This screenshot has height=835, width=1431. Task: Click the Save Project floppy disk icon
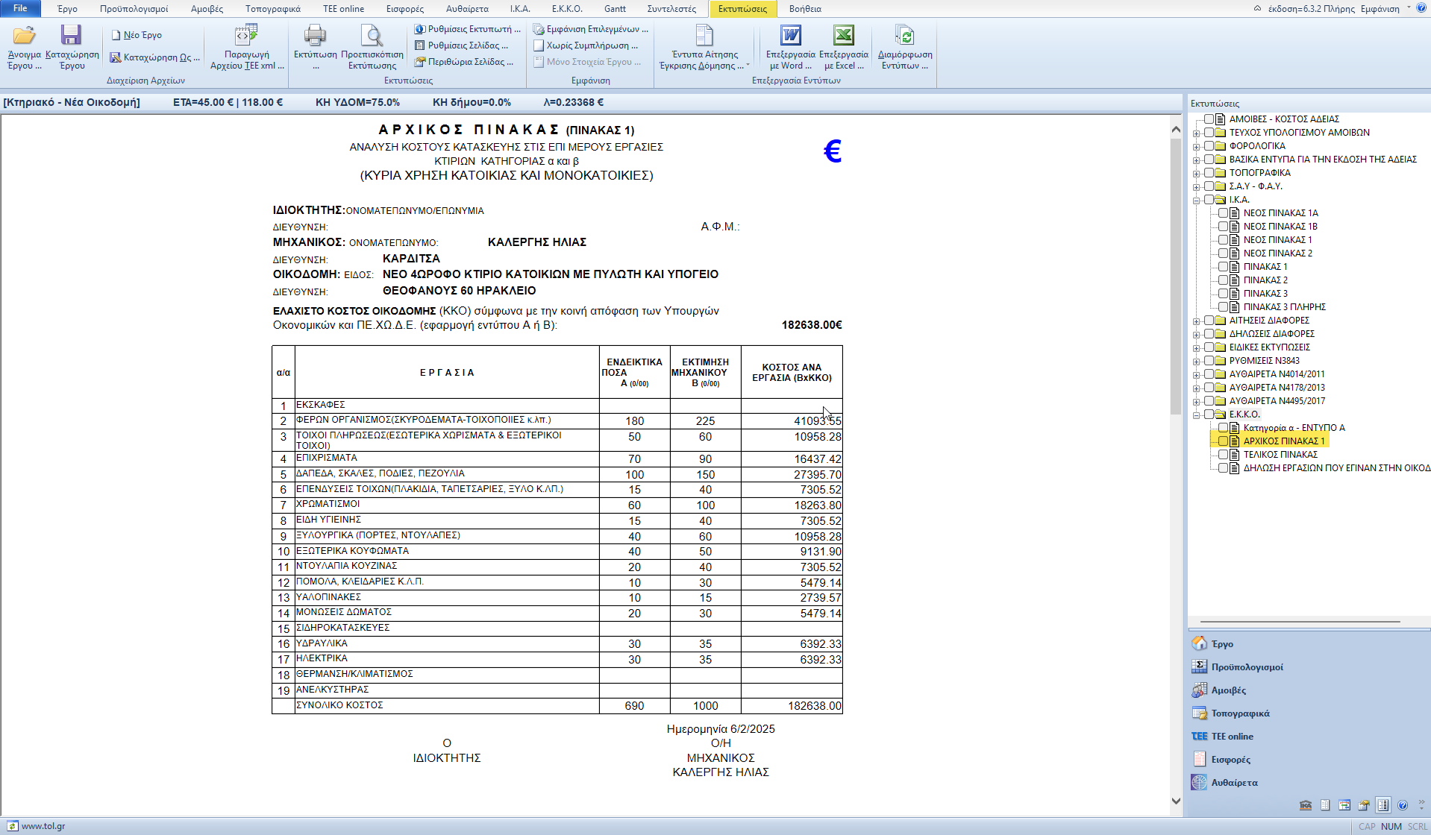(72, 36)
